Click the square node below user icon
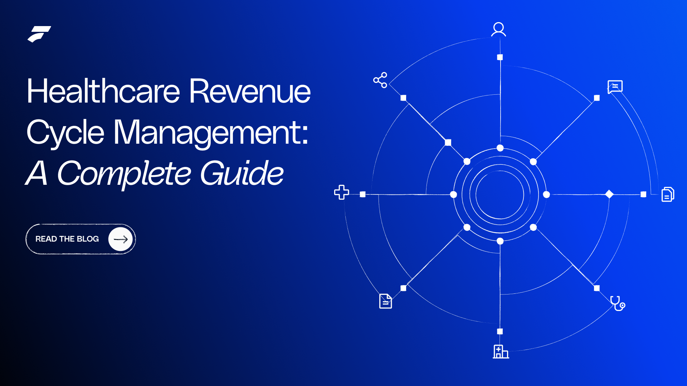 (500, 57)
